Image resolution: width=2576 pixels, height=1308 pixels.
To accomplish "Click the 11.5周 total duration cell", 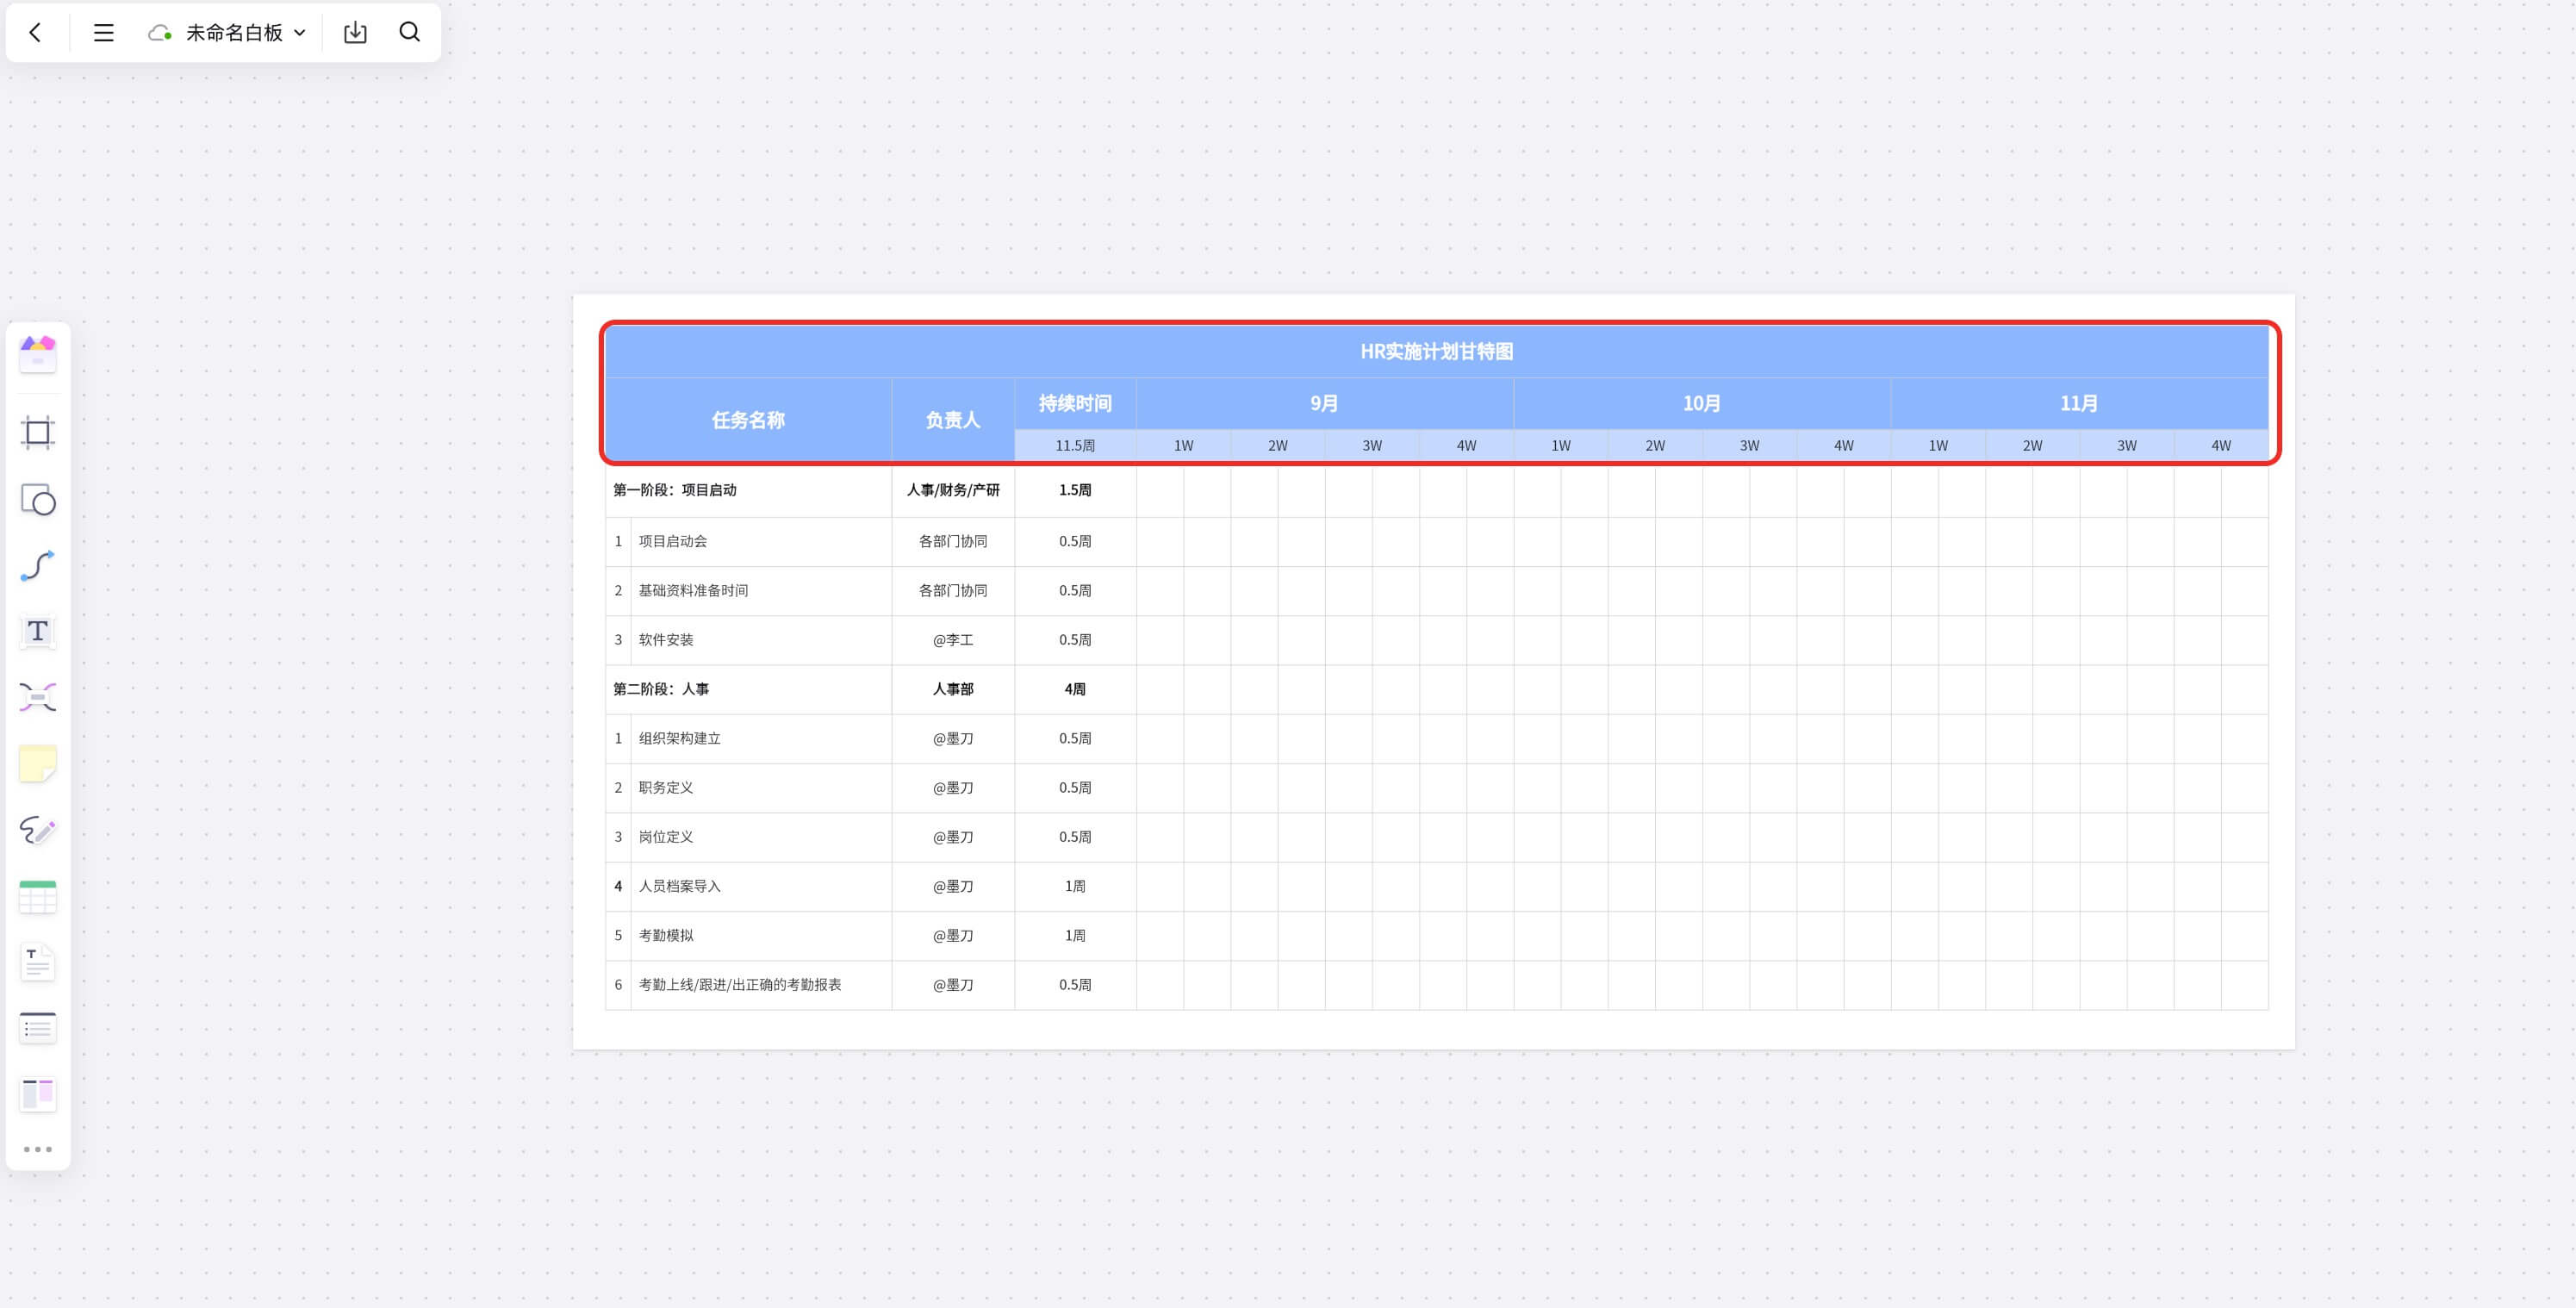I will click(x=1075, y=446).
